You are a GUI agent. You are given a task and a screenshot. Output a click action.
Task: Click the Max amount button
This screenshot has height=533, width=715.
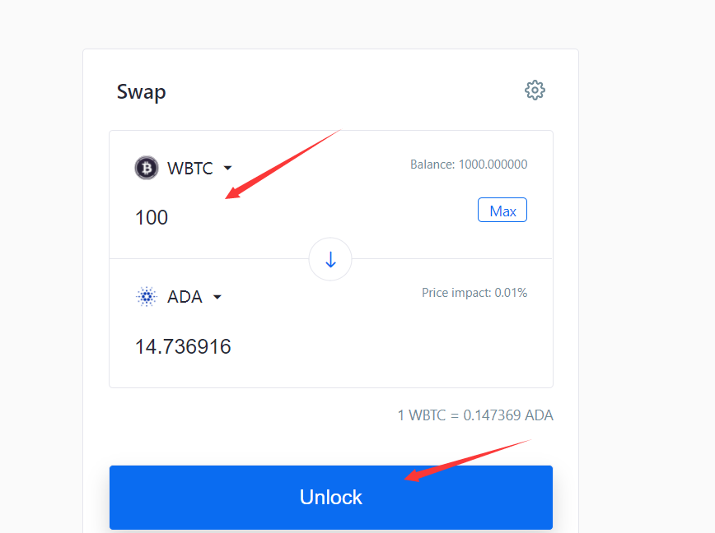502,210
